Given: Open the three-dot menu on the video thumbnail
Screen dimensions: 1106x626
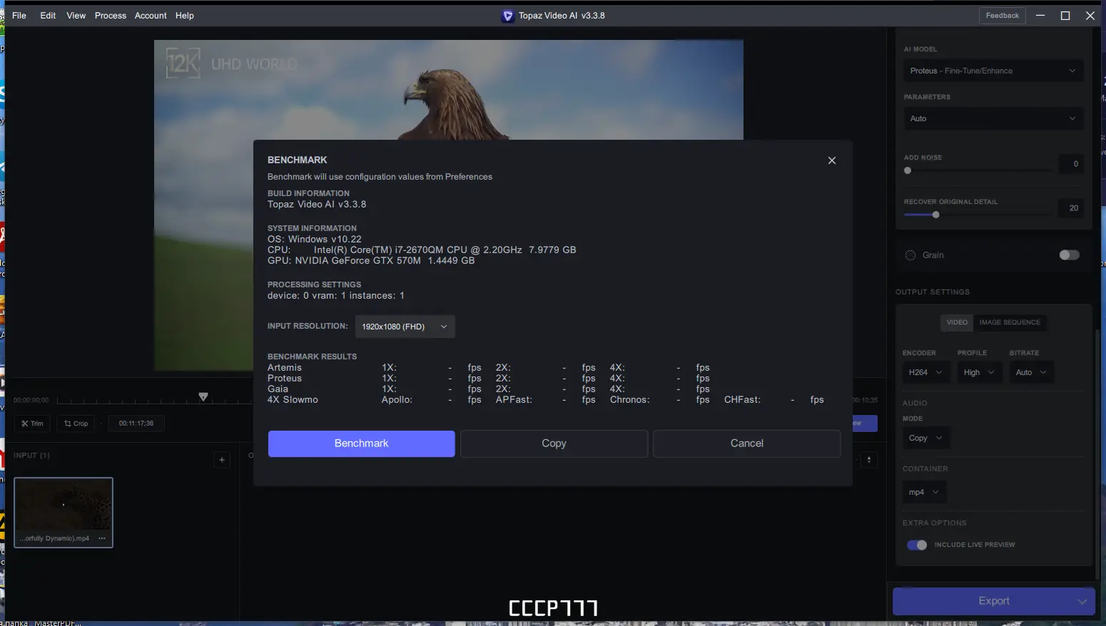Looking at the screenshot, I should 102,538.
